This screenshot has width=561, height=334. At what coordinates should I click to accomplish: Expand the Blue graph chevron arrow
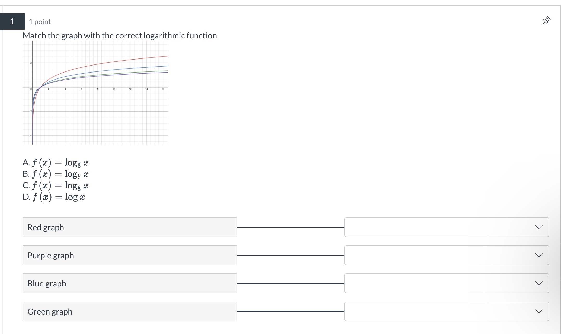point(539,283)
